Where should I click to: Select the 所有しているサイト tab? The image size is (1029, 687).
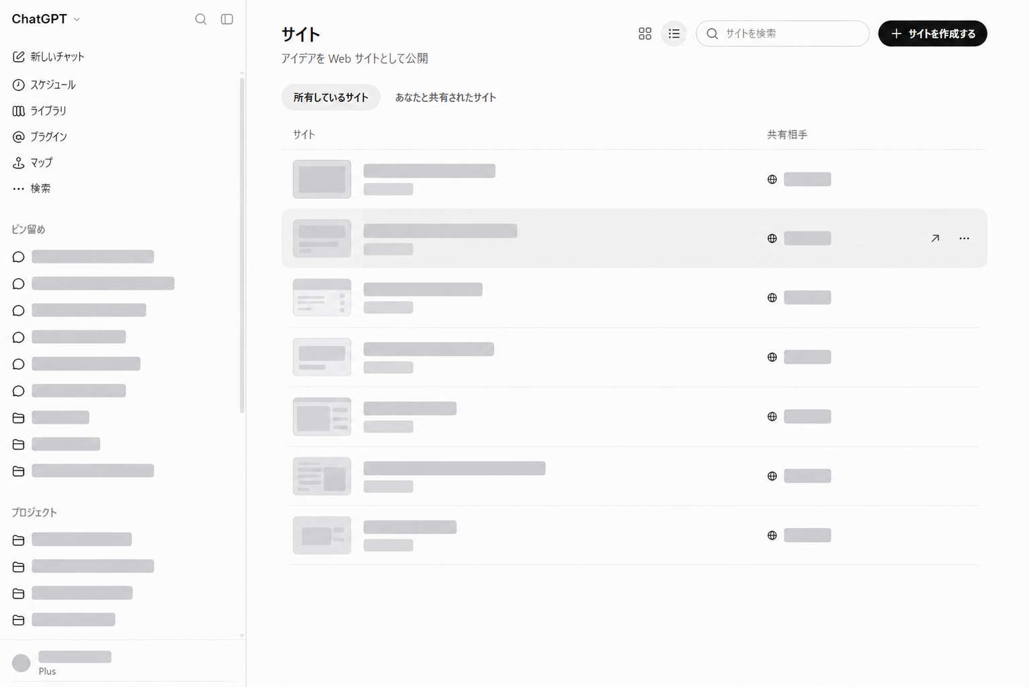(330, 97)
